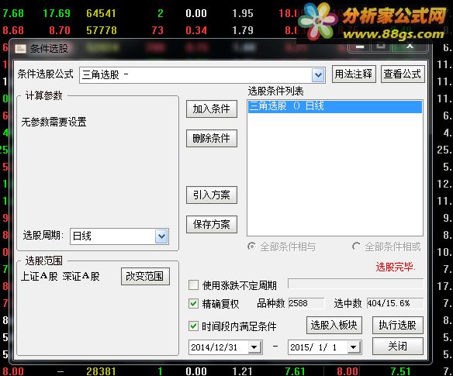This screenshot has width=453, height=376.
Task: Click value 28381 in the bottom quote row
Action: tap(101, 371)
